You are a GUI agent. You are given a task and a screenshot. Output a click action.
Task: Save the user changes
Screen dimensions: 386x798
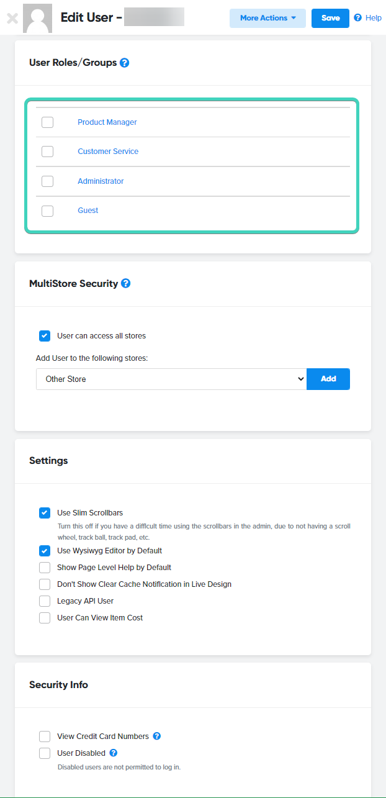(330, 18)
